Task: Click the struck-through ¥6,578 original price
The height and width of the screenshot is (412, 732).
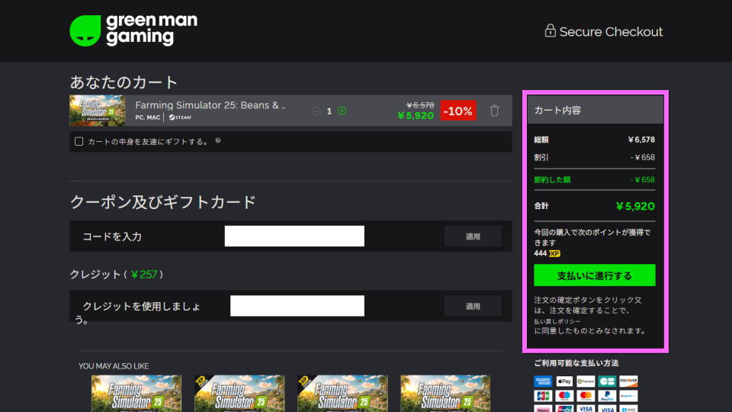Action: point(419,105)
